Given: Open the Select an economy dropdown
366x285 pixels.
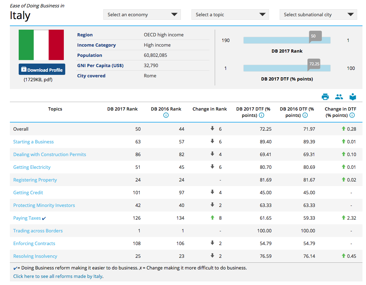Looking at the screenshot, I should 142,14.
